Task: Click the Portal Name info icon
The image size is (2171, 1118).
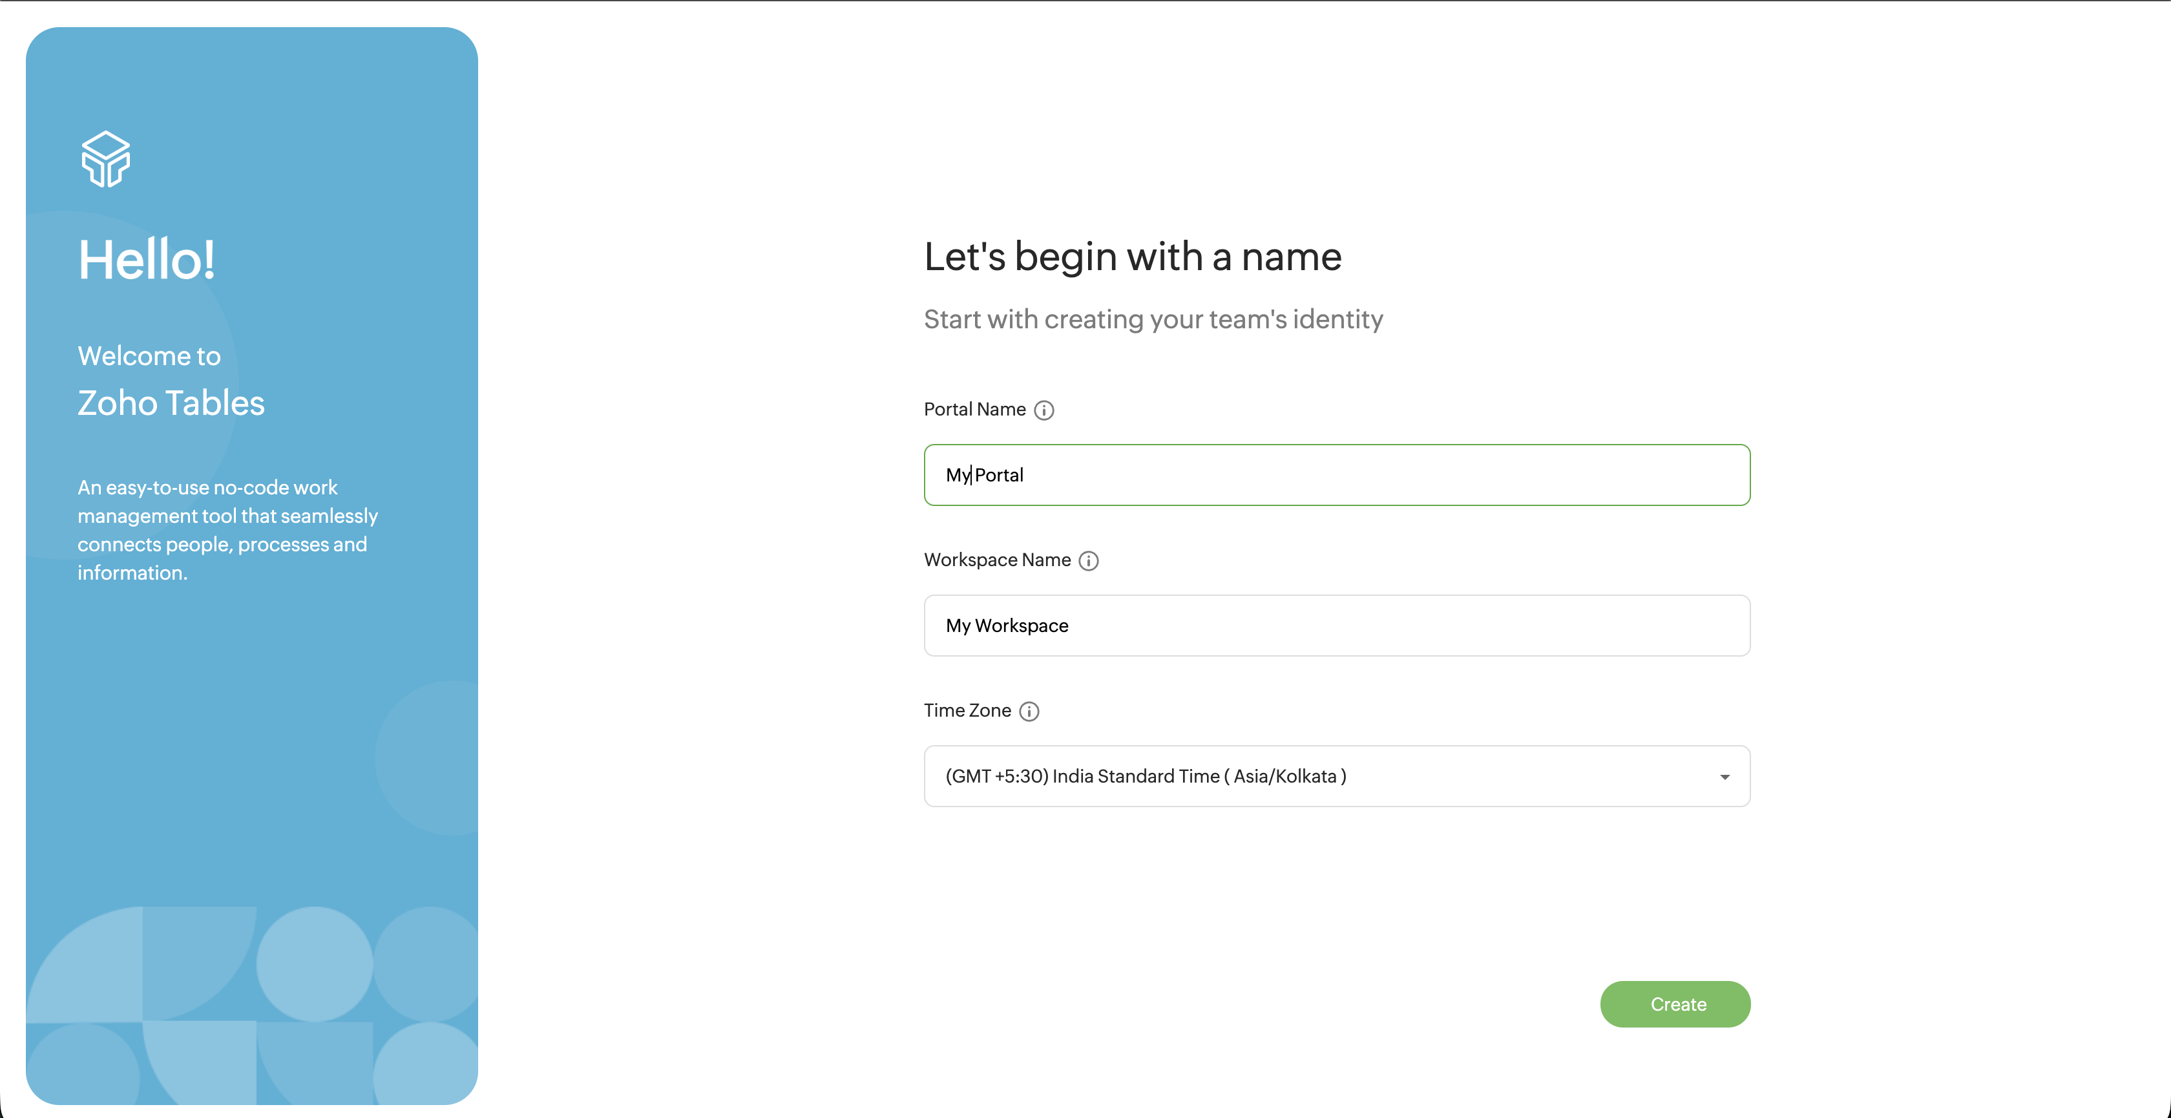Action: 1044,410
